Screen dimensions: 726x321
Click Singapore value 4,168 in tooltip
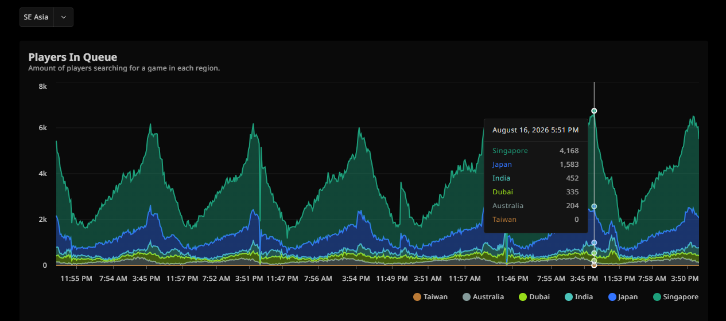pyautogui.click(x=569, y=151)
